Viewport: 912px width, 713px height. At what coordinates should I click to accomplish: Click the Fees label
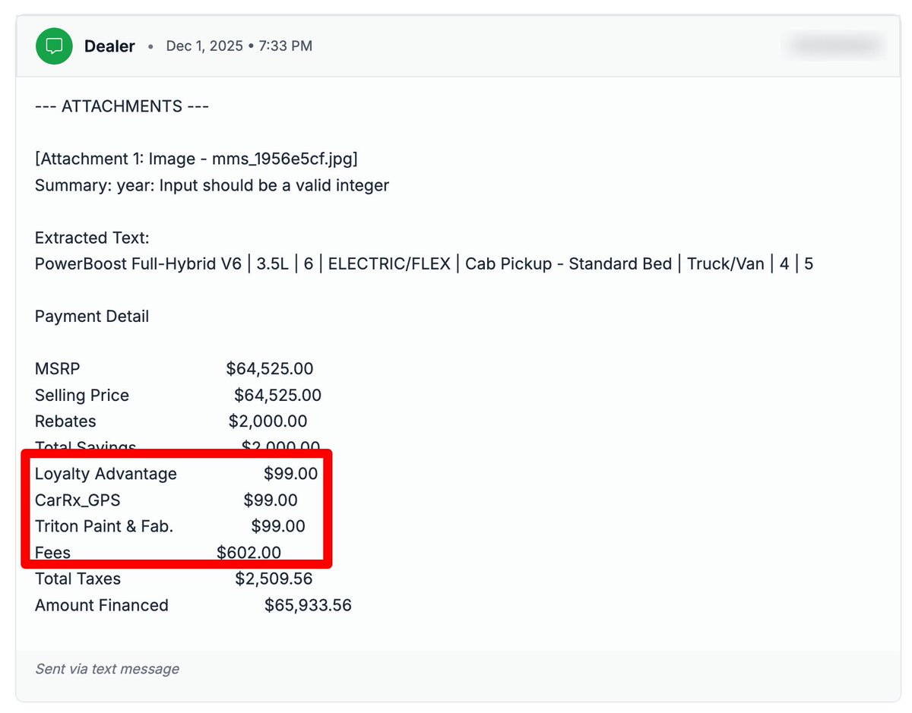point(52,553)
